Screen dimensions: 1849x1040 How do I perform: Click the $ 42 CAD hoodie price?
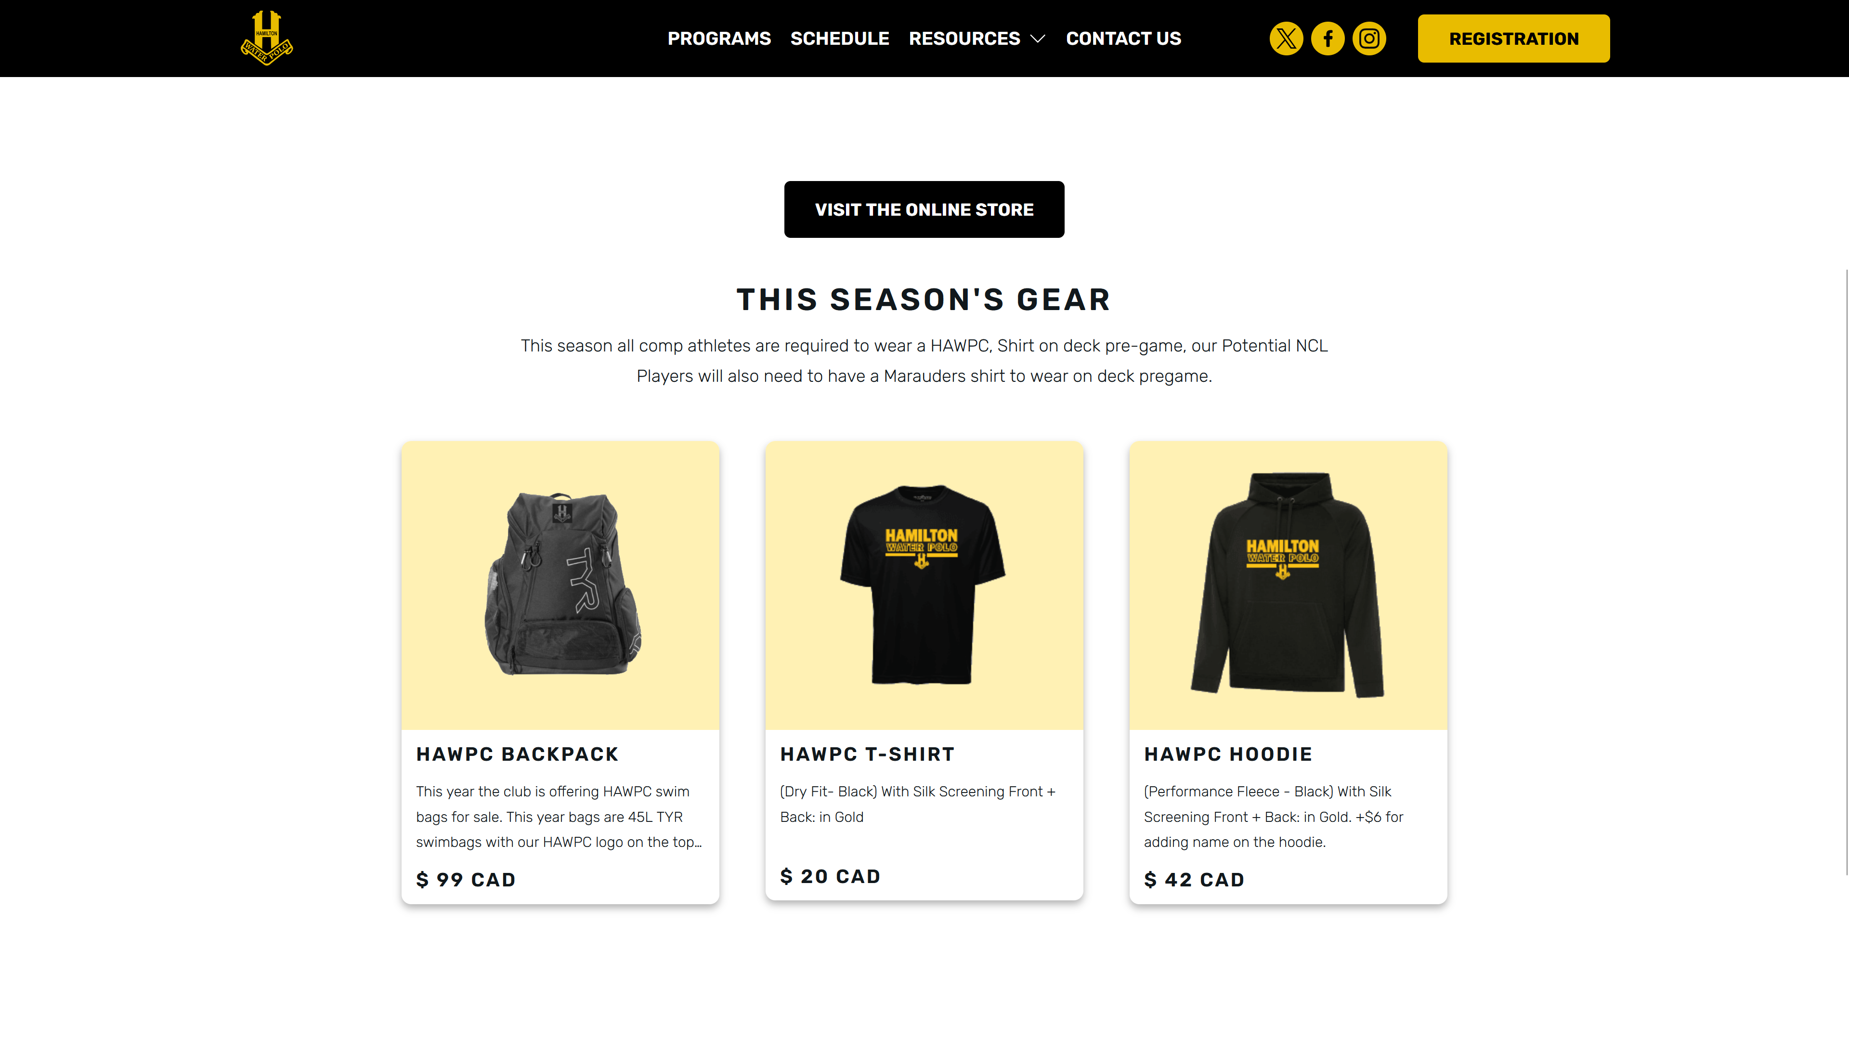[x=1194, y=880]
